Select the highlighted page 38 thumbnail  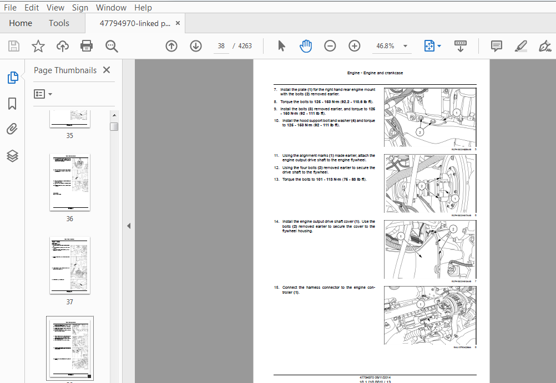[x=70, y=349]
